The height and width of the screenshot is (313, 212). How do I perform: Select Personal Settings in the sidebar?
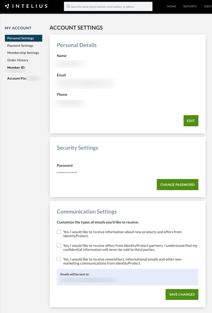coord(21,38)
